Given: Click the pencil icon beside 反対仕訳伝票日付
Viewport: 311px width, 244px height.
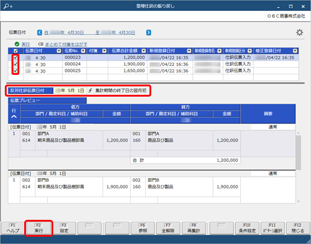Looking at the screenshot, I should 90,91.
